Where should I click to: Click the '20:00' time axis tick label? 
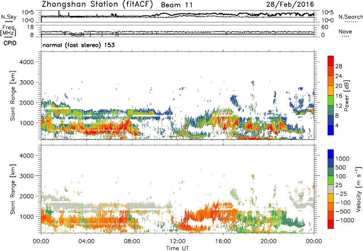tap(269, 241)
